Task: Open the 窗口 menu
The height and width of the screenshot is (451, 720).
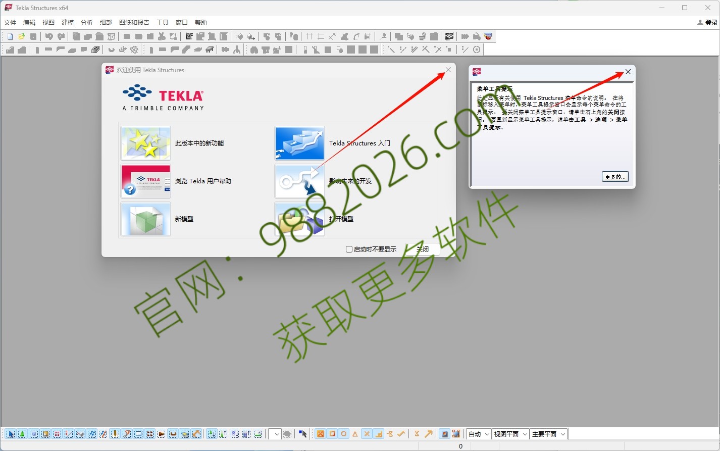Action: [182, 22]
